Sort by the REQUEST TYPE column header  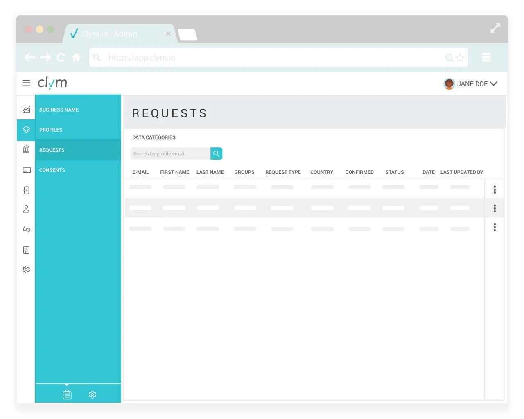[283, 172]
